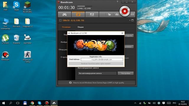Expand hidden system tray icons
The image size is (189, 106).
[135, 103]
